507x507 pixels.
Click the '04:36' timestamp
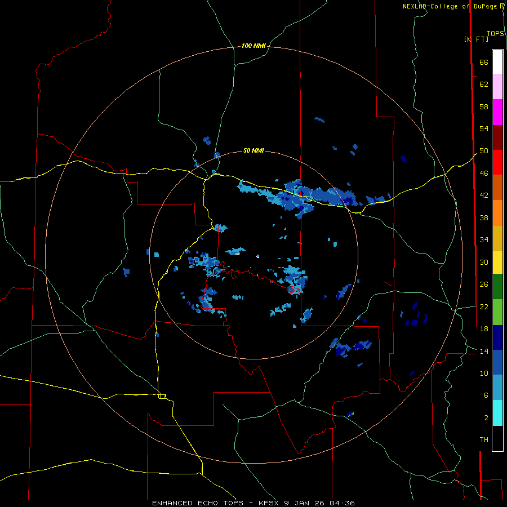coord(342,503)
